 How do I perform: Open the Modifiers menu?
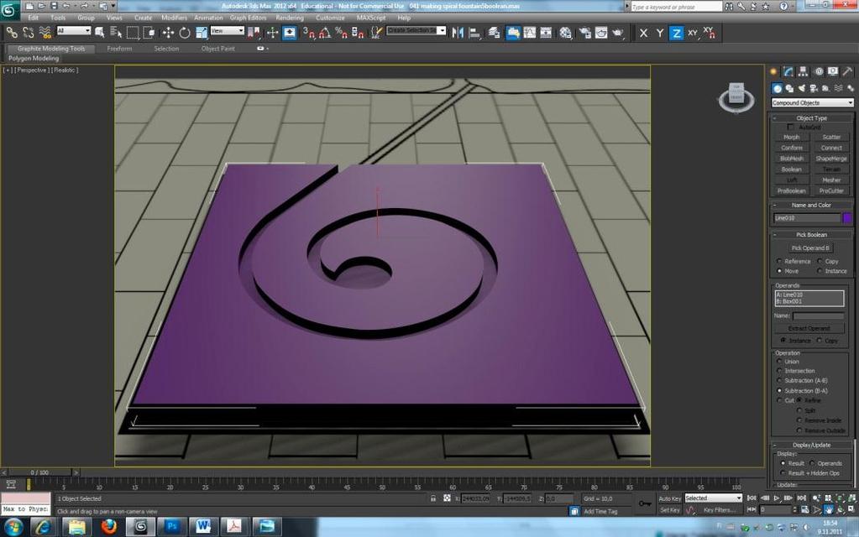point(174,18)
